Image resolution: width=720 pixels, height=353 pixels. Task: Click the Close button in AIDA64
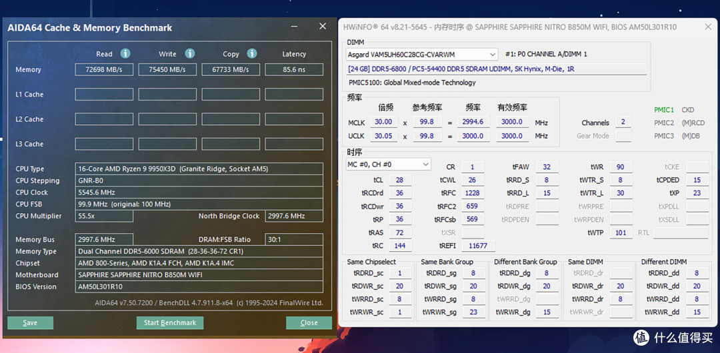[309, 323]
